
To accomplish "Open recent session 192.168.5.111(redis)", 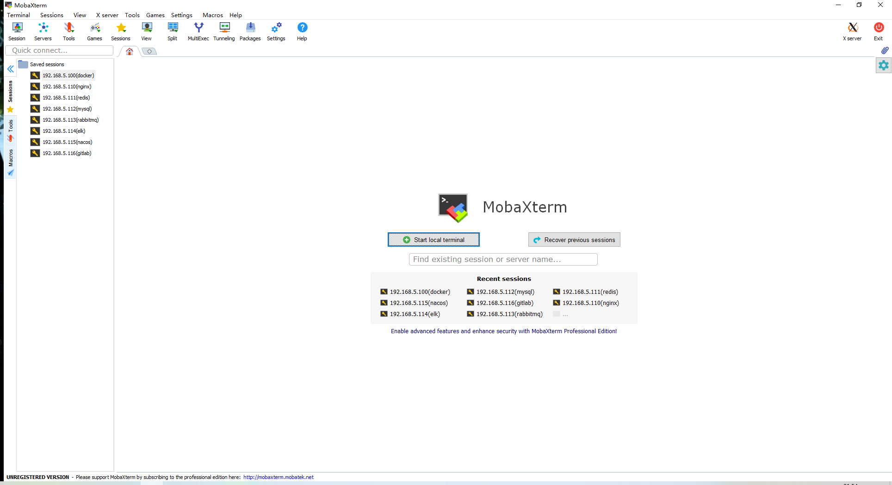I will click(586, 292).
